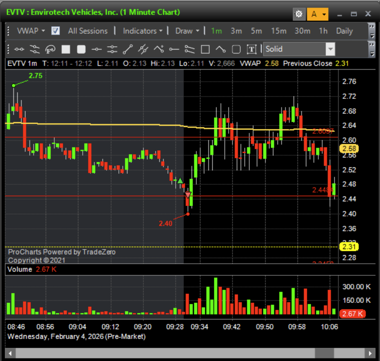Viewport: 380px width, 361px height.
Task: Select the first horizontal line drawing tool
Action: click(x=19, y=49)
